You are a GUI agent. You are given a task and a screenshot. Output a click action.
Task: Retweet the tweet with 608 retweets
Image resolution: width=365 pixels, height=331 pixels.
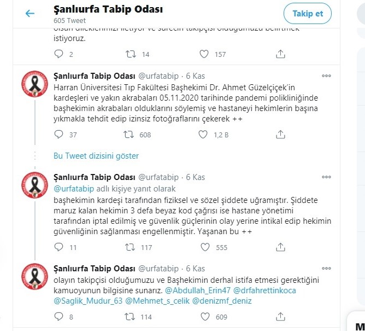pyautogui.click(x=129, y=135)
